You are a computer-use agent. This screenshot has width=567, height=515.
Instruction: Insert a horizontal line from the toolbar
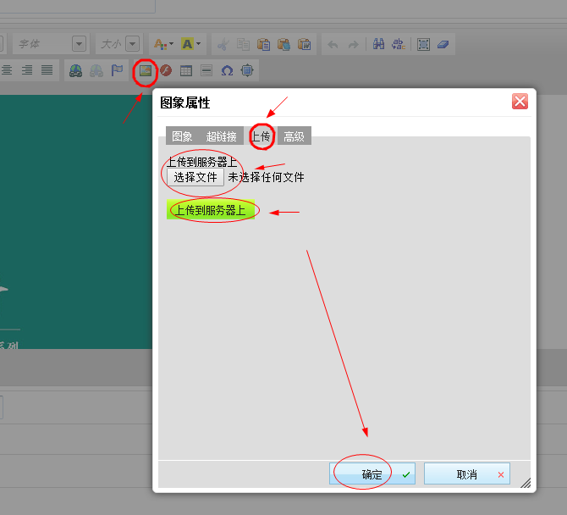[x=206, y=70]
